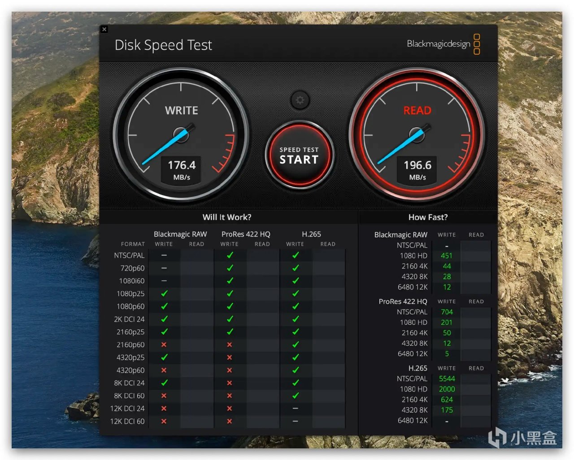Screen dimensions: 574x460
Task: Select the Will It Work? panel header
Action: tap(227, 217)
